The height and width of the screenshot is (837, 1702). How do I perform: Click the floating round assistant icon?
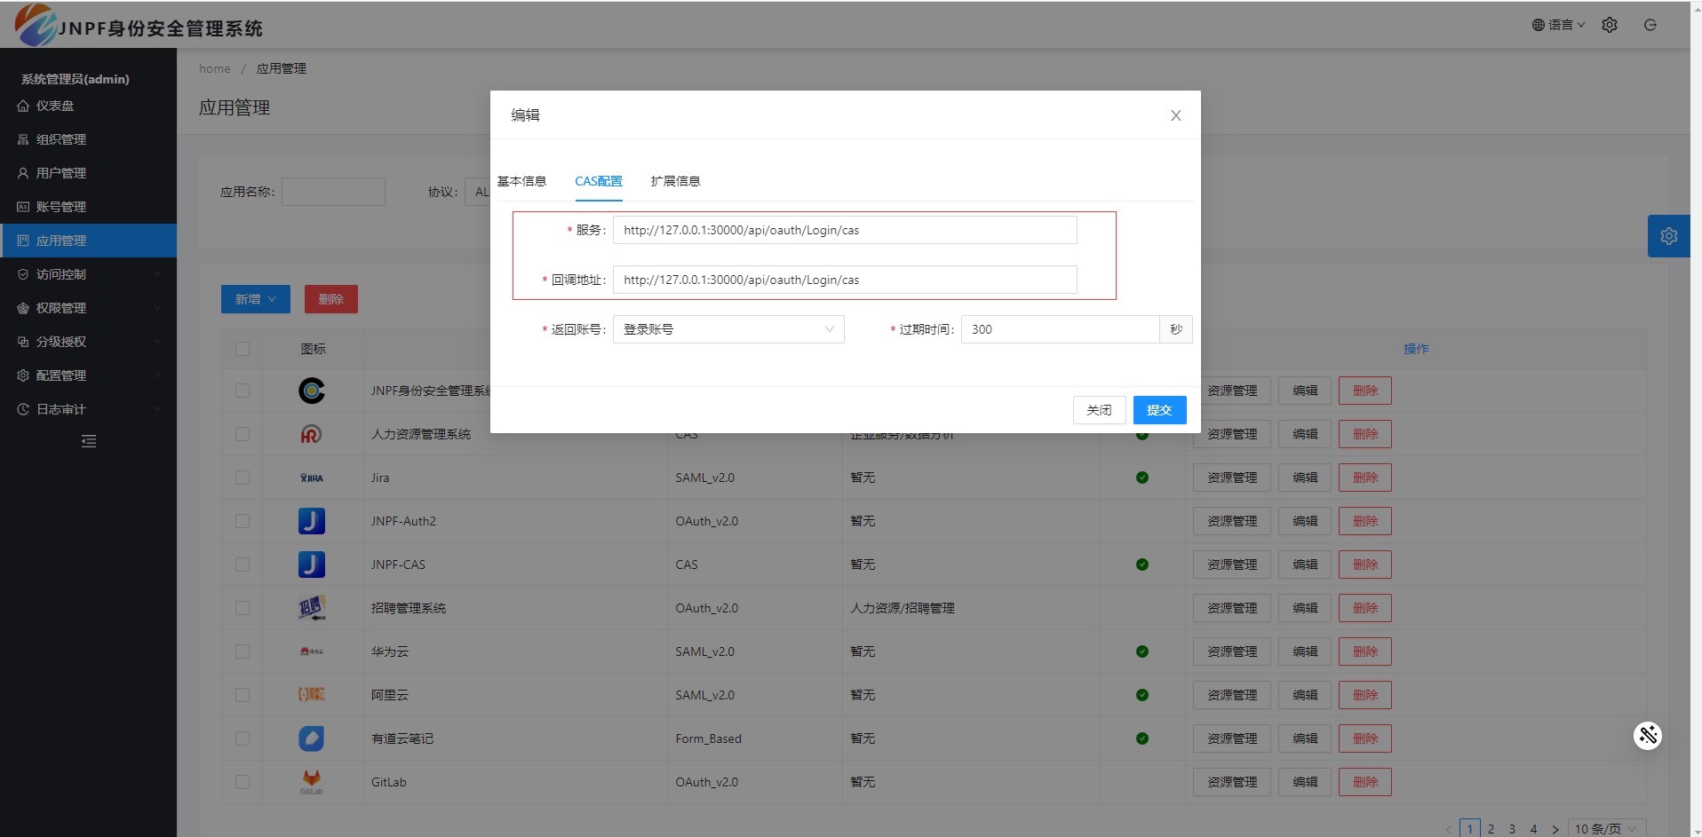[x=1647, y=735]
